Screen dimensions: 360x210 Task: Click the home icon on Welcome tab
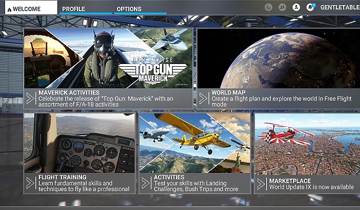pos(10,10)
